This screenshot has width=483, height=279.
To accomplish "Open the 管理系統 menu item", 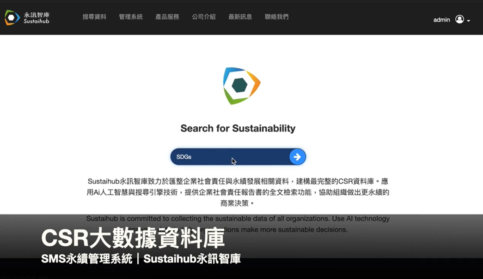I will [x=131, y=17].
